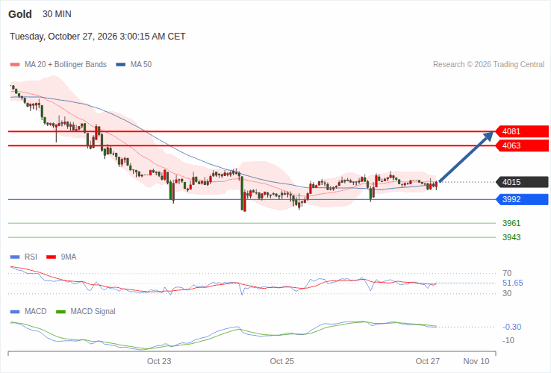The width and height of the screenshot is (551, 373).
Task: Click the MA 50 legend color swatch
Action: [121, 65]
